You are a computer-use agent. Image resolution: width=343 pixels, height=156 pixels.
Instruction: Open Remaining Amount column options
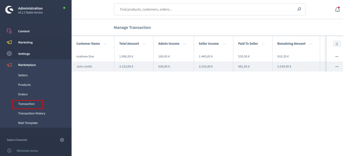tap(310, 44)
